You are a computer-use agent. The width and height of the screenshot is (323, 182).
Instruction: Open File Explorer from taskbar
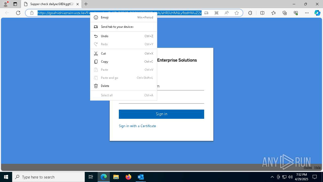click(116, 177)
